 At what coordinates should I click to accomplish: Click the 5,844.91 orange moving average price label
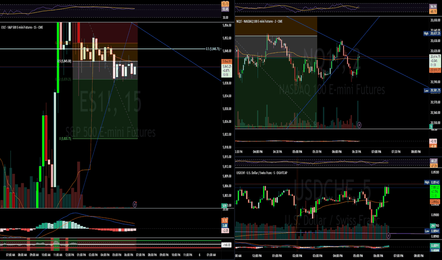click(227, 61)
